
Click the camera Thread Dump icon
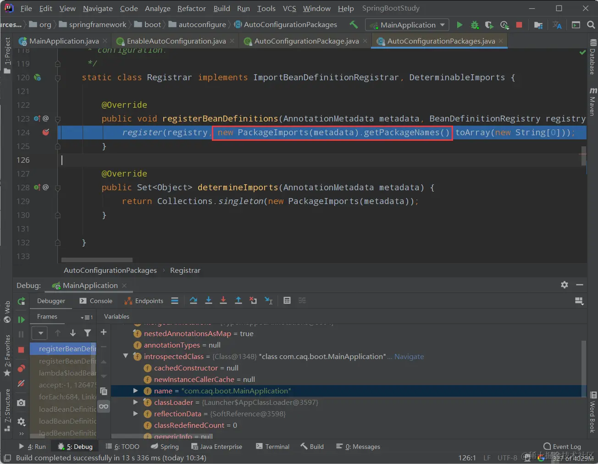21,403
